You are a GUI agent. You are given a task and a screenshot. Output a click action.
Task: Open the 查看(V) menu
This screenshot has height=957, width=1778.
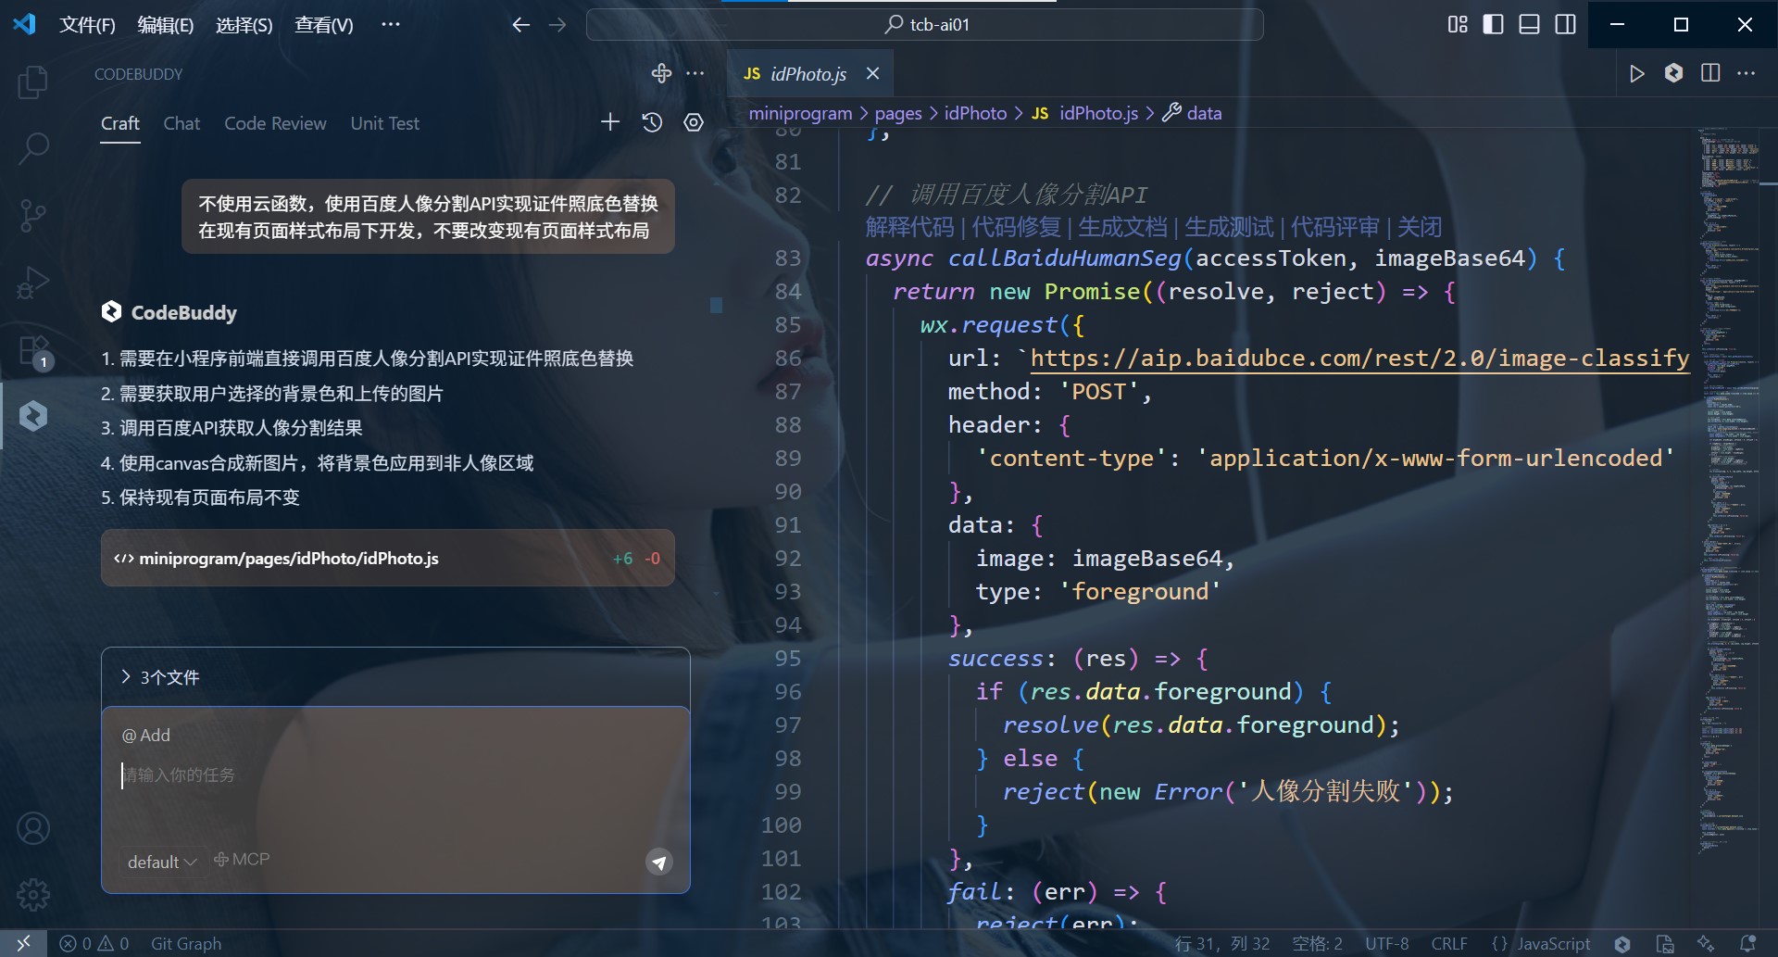point(323,25)
